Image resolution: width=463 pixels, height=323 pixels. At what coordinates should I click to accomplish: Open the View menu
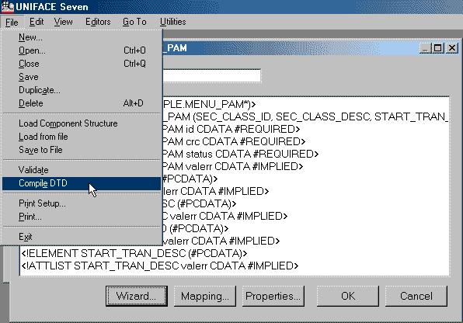(63, 22)
